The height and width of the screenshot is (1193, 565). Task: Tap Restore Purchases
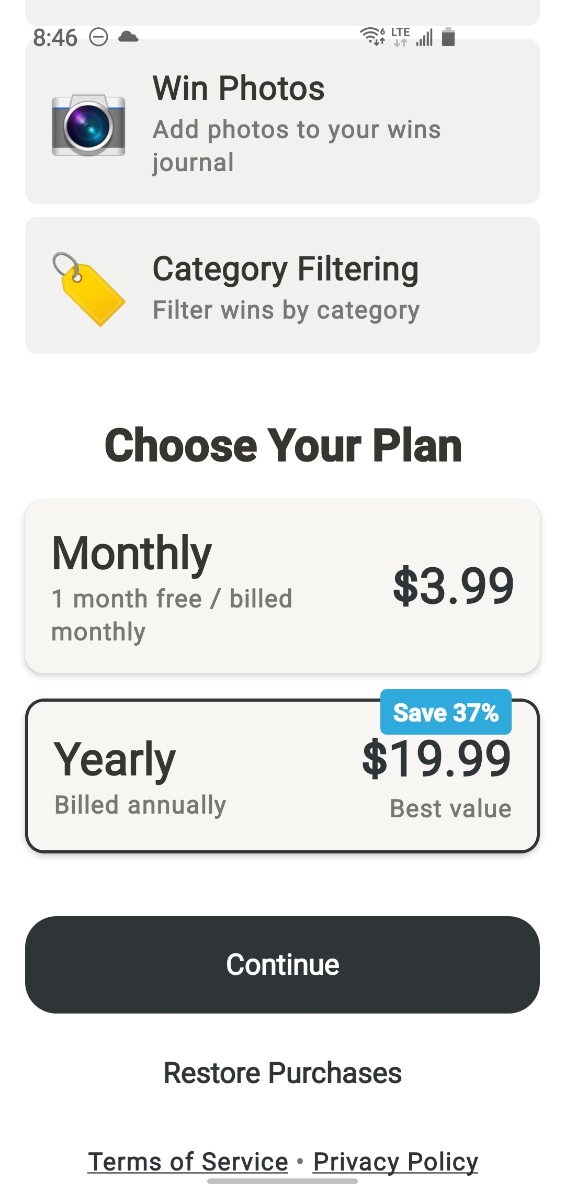(282, 1073)
